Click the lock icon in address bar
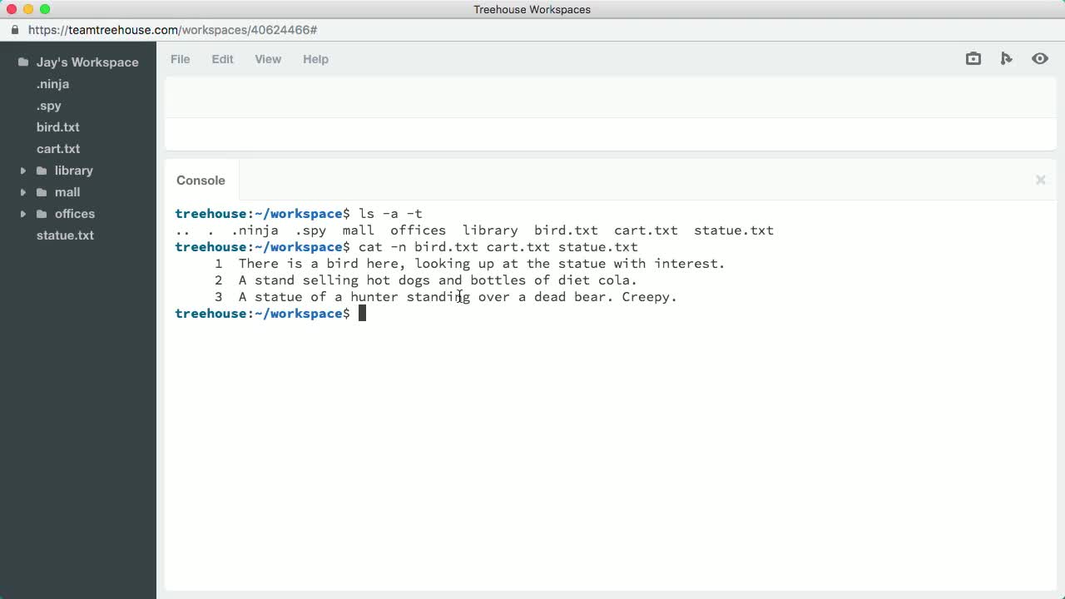Viewport: 1065px width, 599px height. [x=15, y=30]
